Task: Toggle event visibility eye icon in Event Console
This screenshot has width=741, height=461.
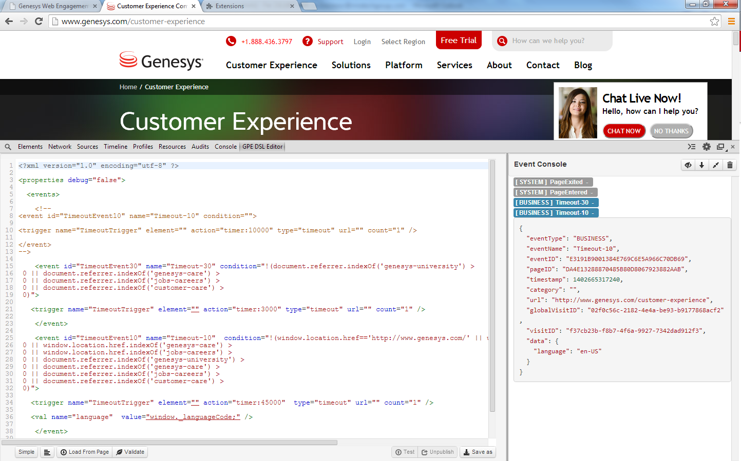Action: point(688,165)
